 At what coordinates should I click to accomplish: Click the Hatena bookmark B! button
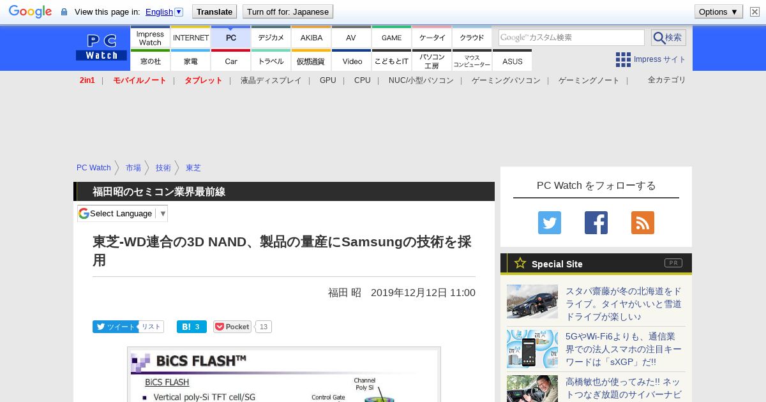(191, 327)
